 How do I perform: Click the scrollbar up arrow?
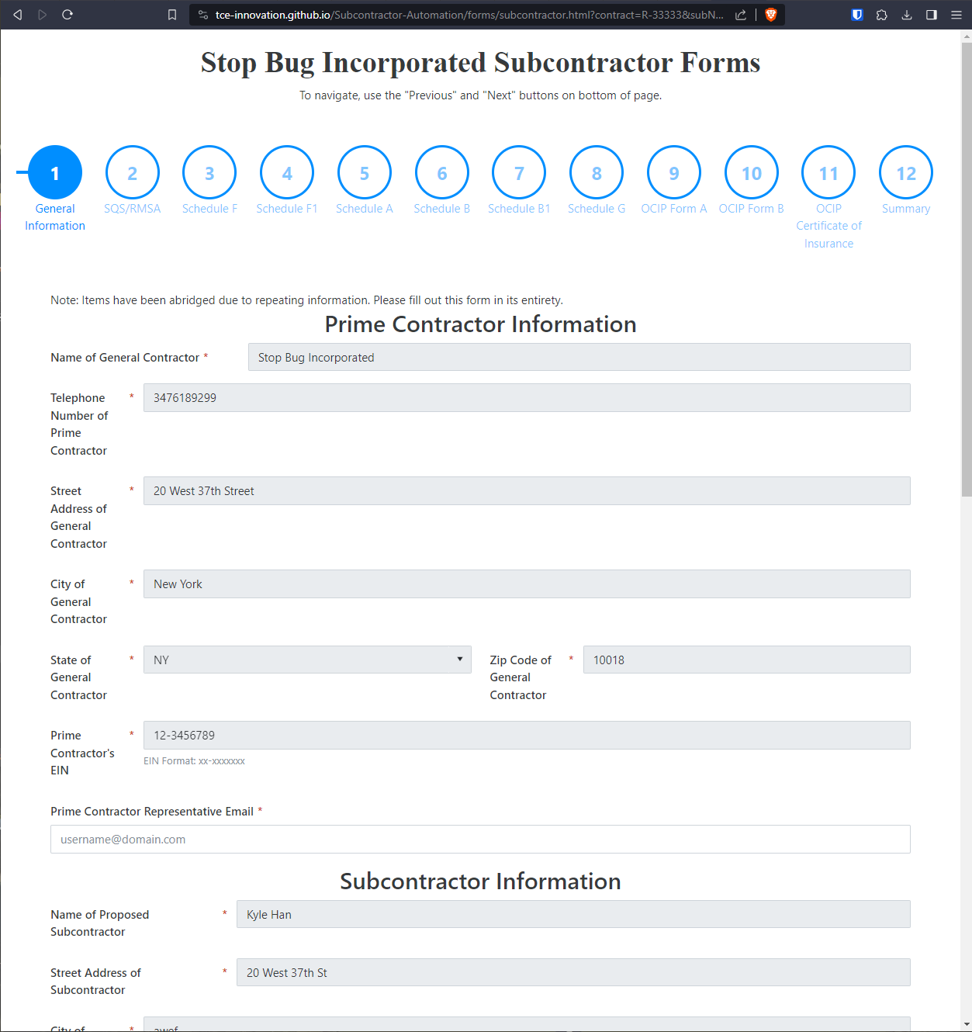coord(967,36)
